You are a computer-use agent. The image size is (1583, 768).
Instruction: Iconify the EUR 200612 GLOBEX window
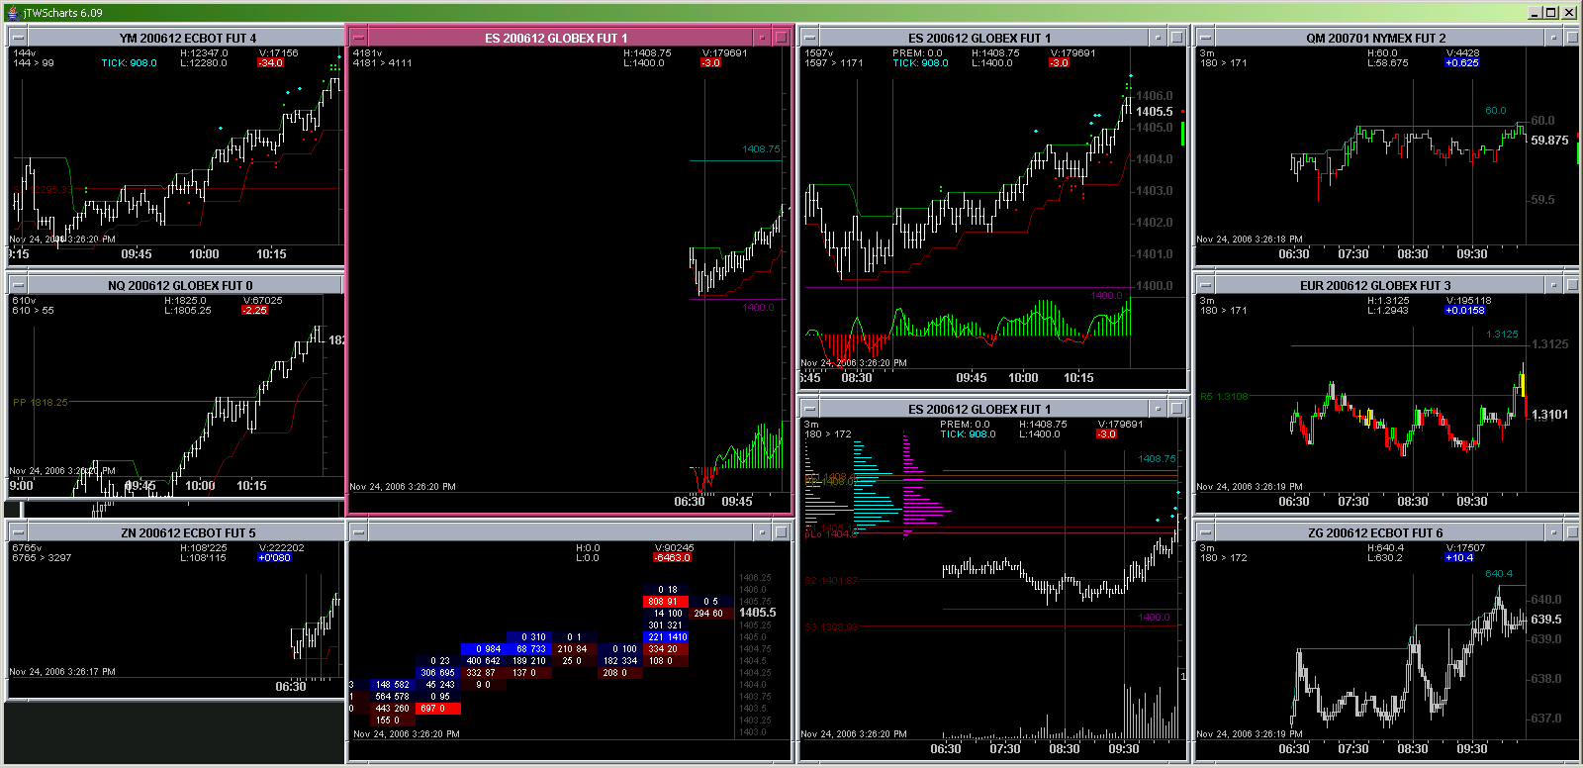(x=1553, y=284)
